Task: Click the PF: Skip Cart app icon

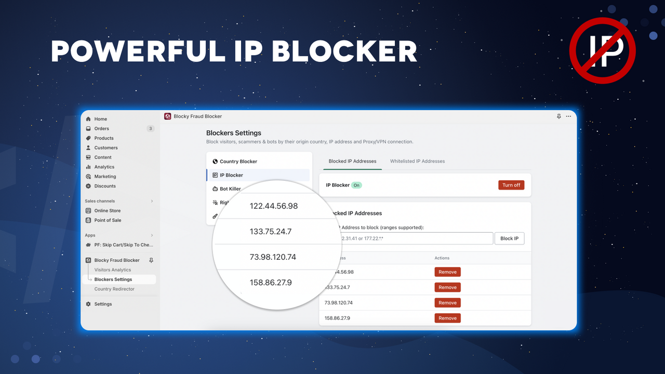Action: pyautogui.click(x=88, y=245)
